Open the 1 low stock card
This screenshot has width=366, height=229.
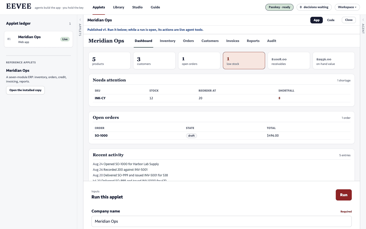(244, 61)
